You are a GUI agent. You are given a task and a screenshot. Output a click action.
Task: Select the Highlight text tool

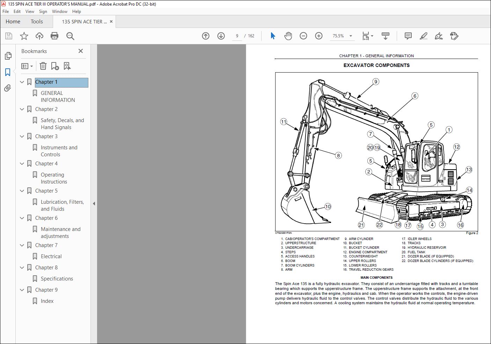coord(423,36)
